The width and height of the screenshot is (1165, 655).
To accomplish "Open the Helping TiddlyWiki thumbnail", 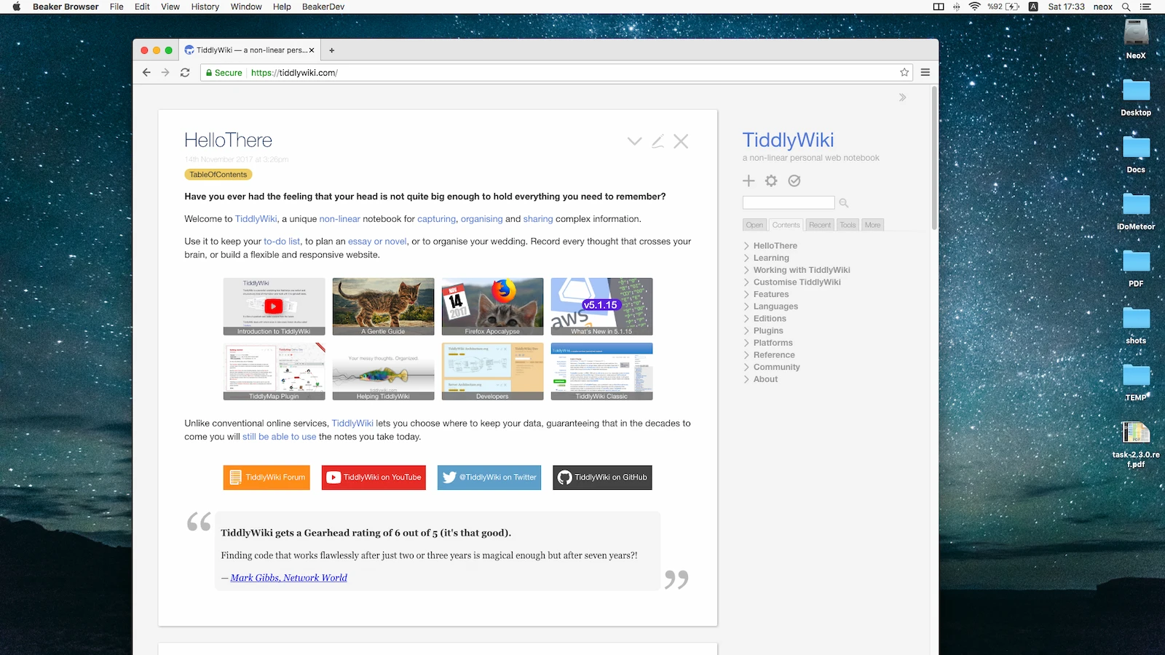I will pos(383,371).
